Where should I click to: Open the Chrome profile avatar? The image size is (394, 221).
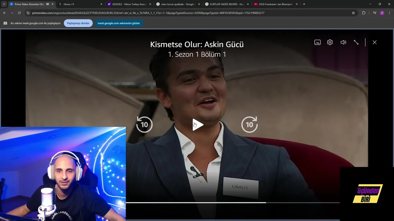pos(382,13)
